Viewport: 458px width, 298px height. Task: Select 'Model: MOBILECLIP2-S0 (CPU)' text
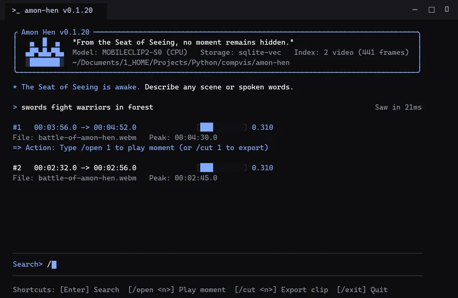[x=130, y=53]
